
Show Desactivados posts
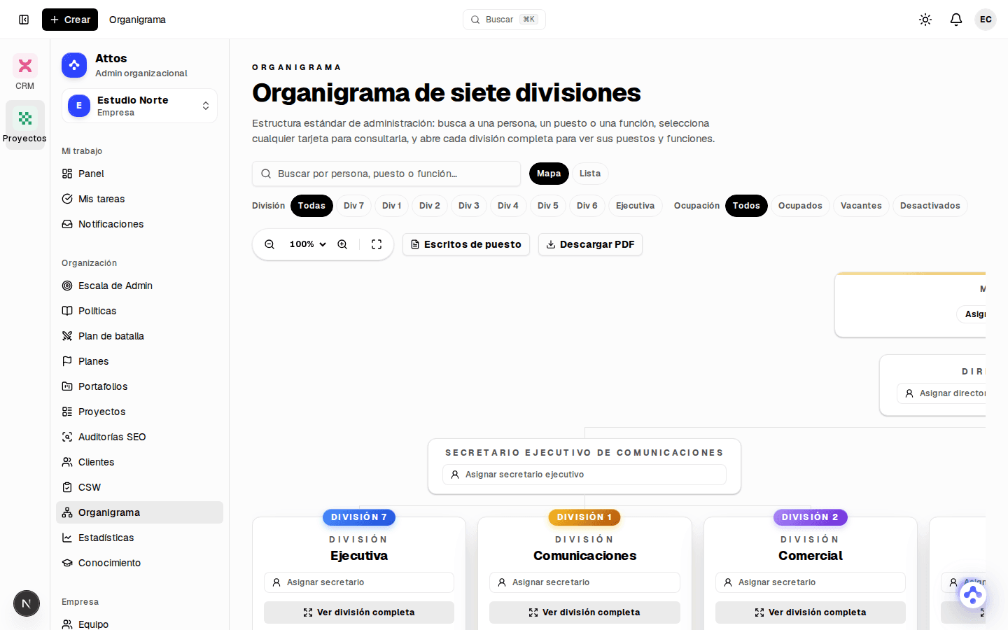(930, 206)
